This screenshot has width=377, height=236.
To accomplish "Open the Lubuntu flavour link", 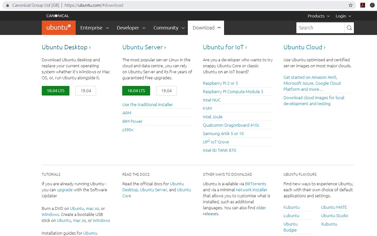I will (x=291, y=215).
